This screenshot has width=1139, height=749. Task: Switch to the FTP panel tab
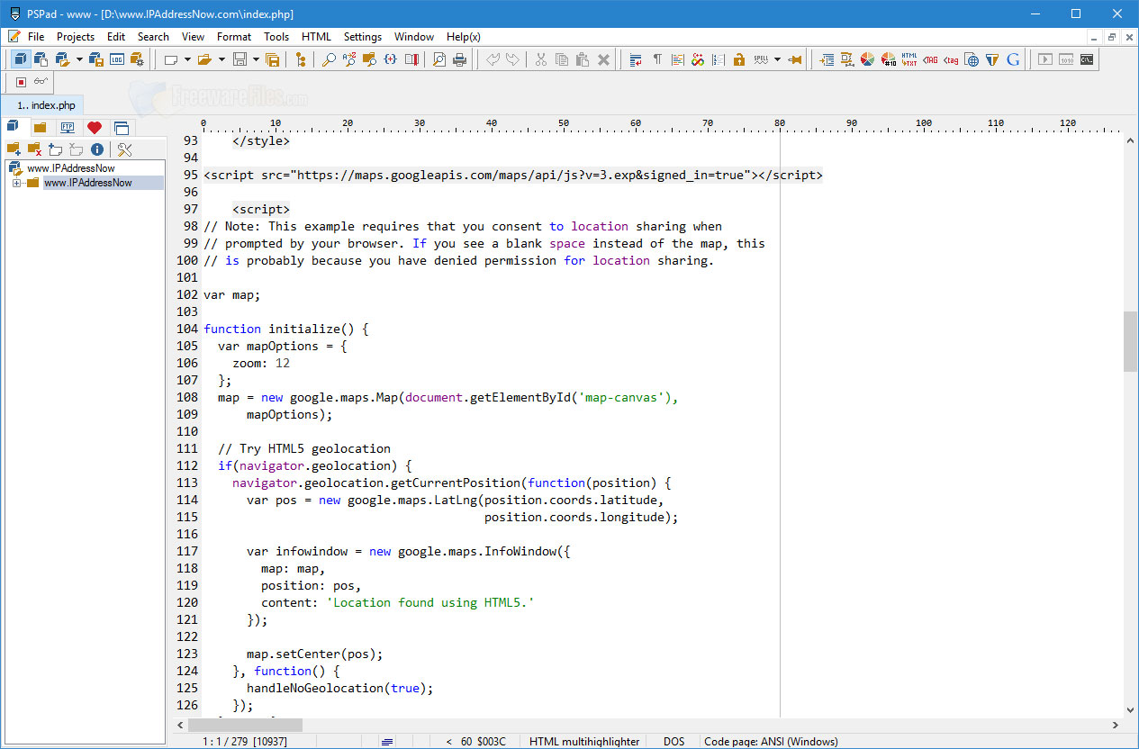coord(68,127)
